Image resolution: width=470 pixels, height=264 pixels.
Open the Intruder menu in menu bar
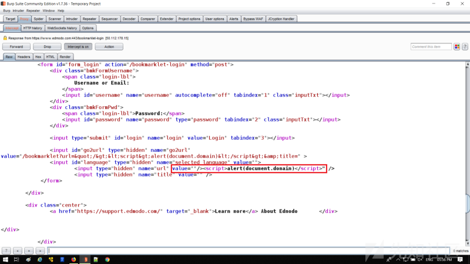click(18, 11)
